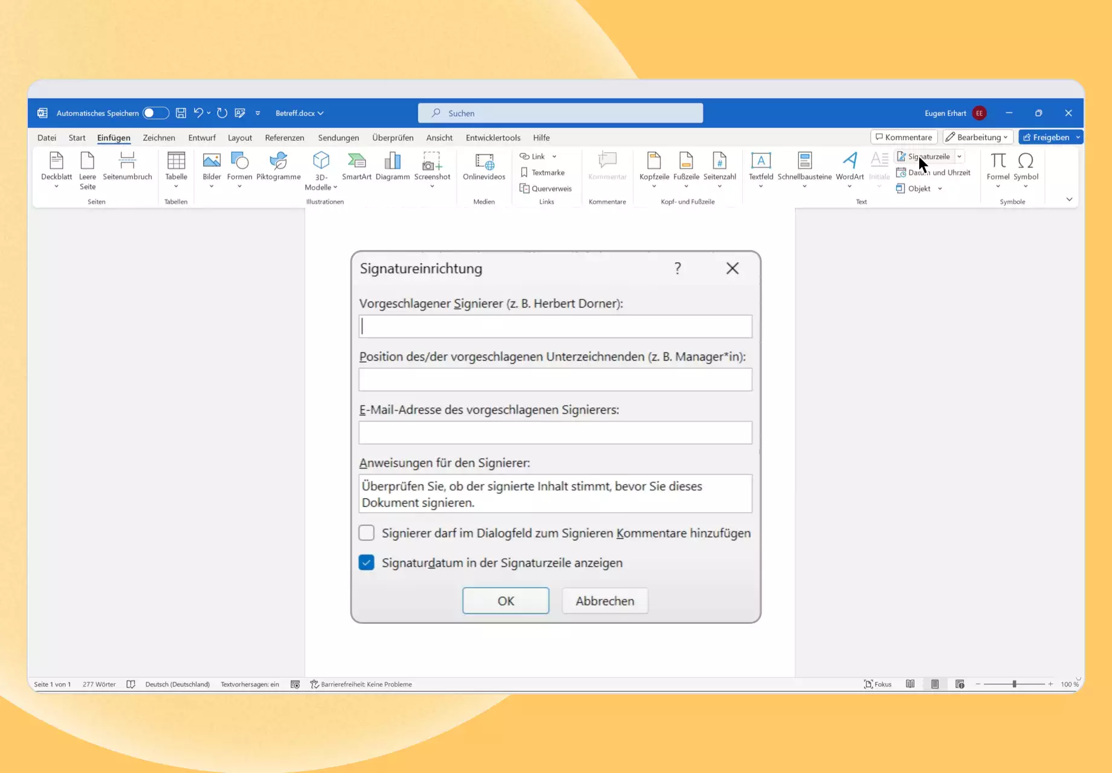This screenshot has height=773, width=1112.
Task: Redo the last action
Action: click(222, 113)
